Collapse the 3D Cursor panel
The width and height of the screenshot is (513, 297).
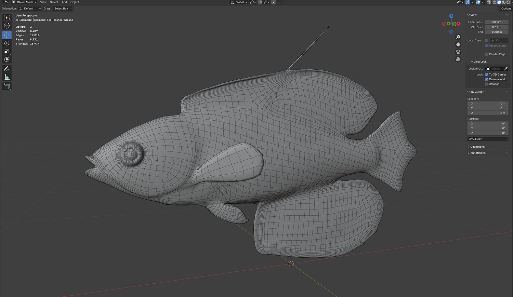(x=475, y=92)
